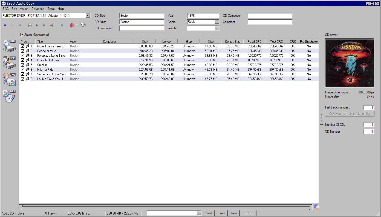Click the CMP compressed copy icon
The image size is (381, 217).
(9, 62)
